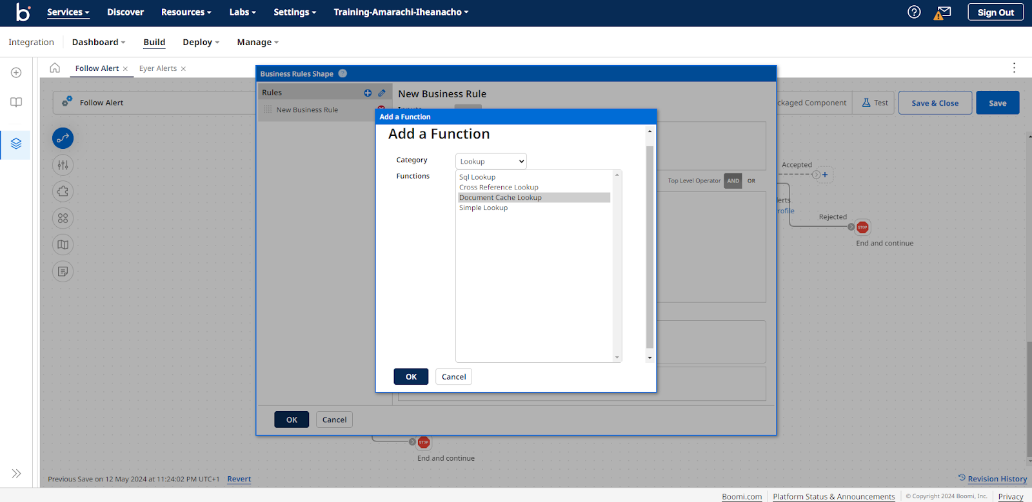The width and height of the screenshot is (1032, 502).
Task: Click the Revert link
Action: pos(239,479)
